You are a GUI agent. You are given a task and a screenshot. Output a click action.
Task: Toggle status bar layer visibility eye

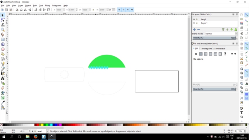tap(33, 131)
